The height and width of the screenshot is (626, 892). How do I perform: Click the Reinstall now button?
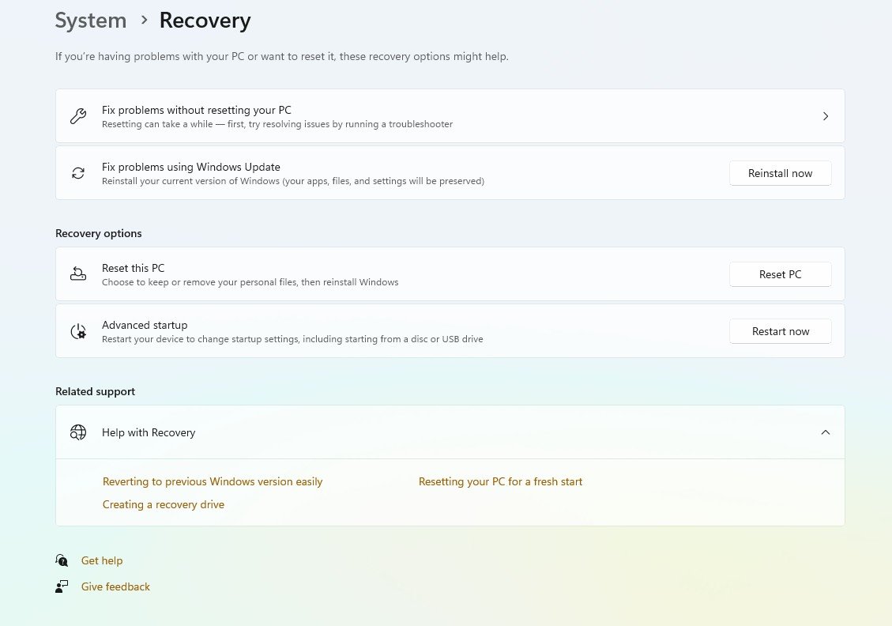pos(780,174)
